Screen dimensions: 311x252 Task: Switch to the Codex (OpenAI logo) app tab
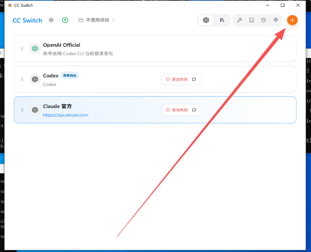tap(206, 20)
